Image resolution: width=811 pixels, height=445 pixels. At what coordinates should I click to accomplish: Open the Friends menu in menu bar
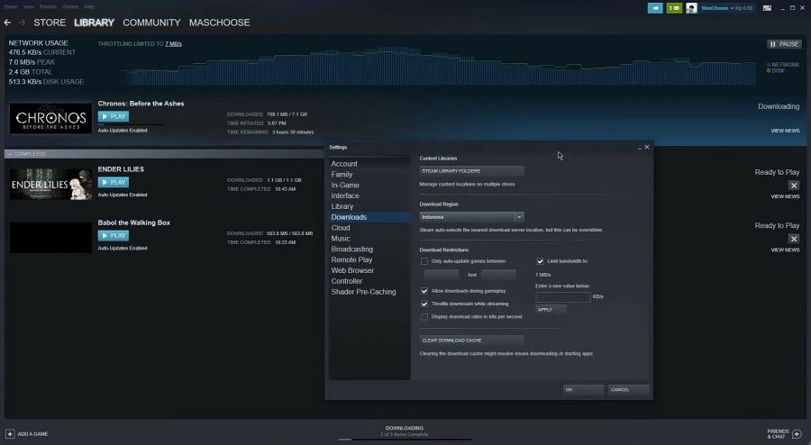click(x=47, y=6)
